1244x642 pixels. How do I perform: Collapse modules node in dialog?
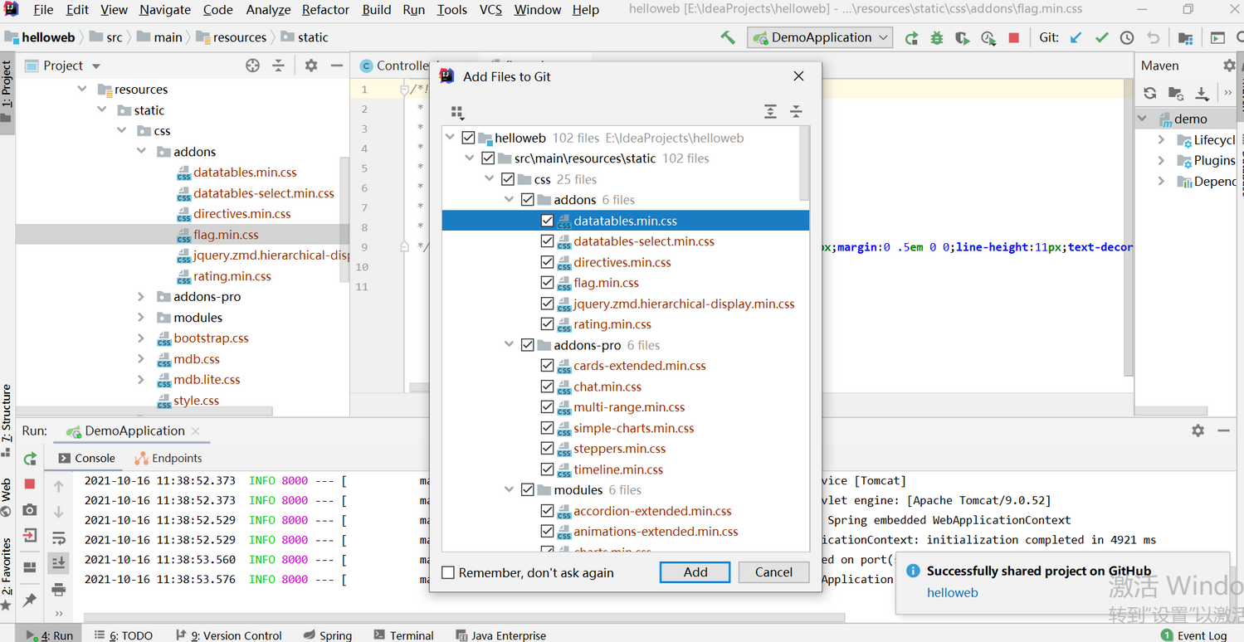[510, 490]
